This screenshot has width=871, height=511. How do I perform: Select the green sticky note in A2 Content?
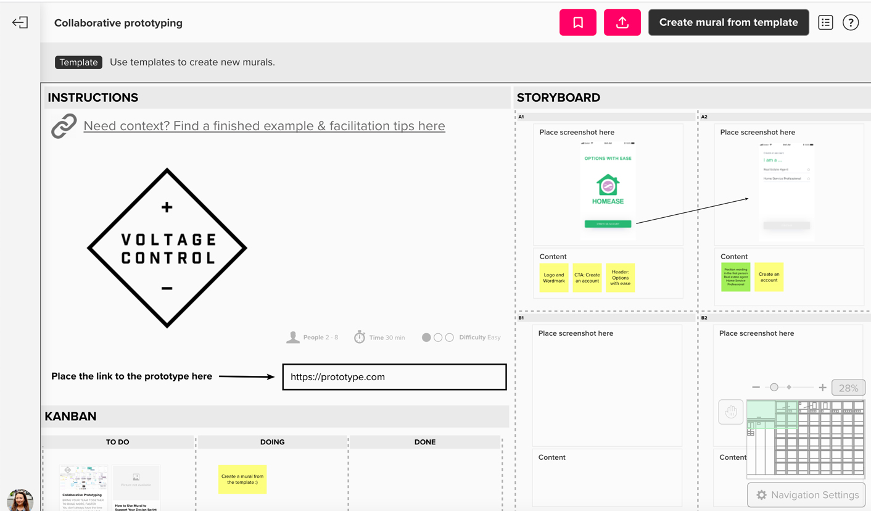pyautogui.click(x=736, y=277)
